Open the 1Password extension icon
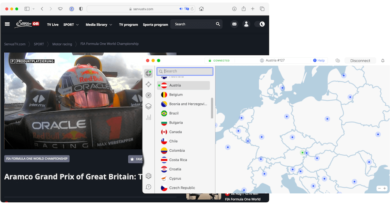This screenshot has width=390, height=207. [72, 9]
